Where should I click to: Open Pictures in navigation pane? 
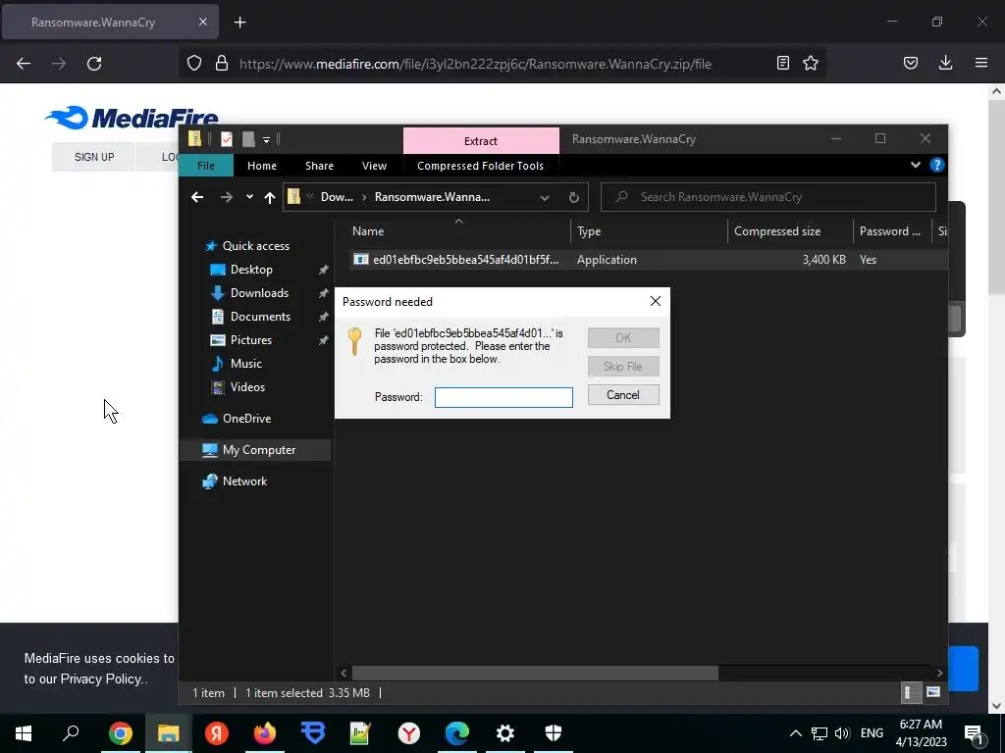click(250, 340)
